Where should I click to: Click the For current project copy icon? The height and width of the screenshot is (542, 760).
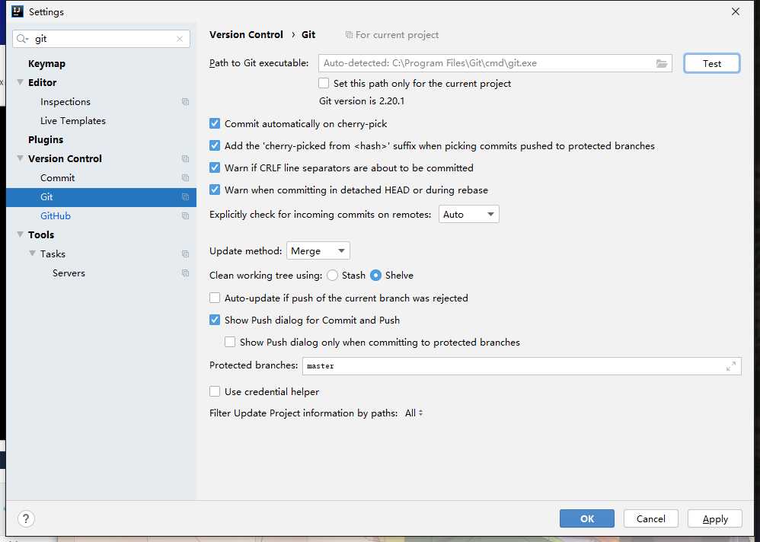click(349, 35)
